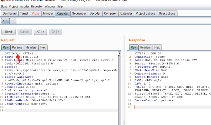
Task: Click the forward history arrow button
Action: point(53,31)
